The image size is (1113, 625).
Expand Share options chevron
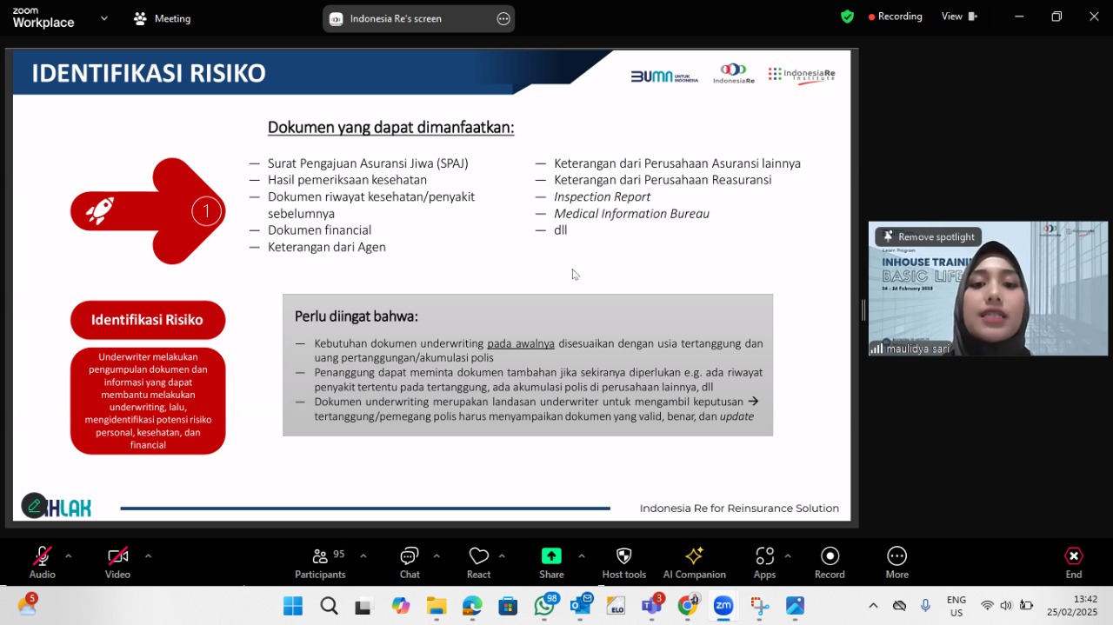click(581, 556)
